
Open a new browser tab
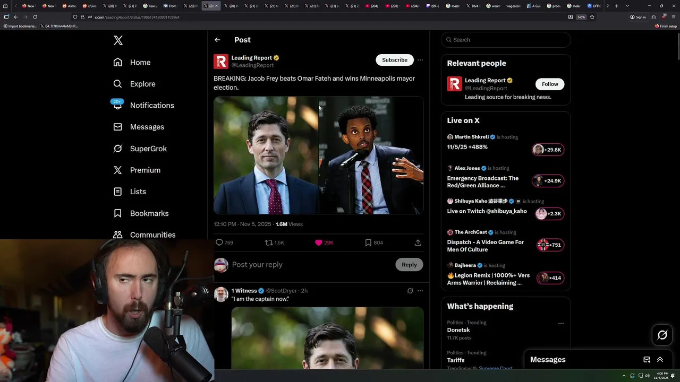pos(616,6)
